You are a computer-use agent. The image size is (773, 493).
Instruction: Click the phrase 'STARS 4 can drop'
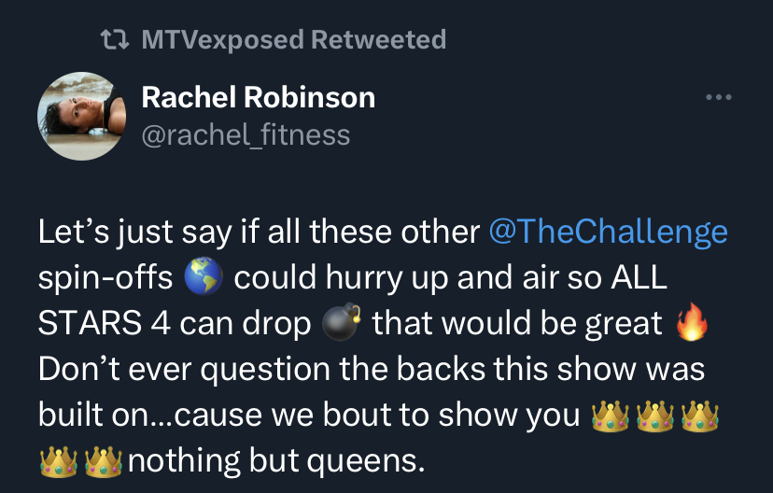[x=175, y=323]
